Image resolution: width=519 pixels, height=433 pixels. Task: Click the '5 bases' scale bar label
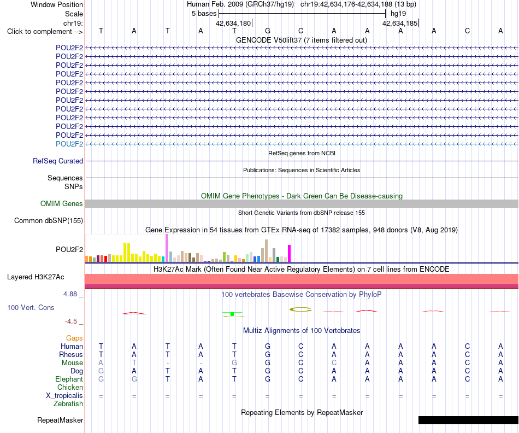204,14
